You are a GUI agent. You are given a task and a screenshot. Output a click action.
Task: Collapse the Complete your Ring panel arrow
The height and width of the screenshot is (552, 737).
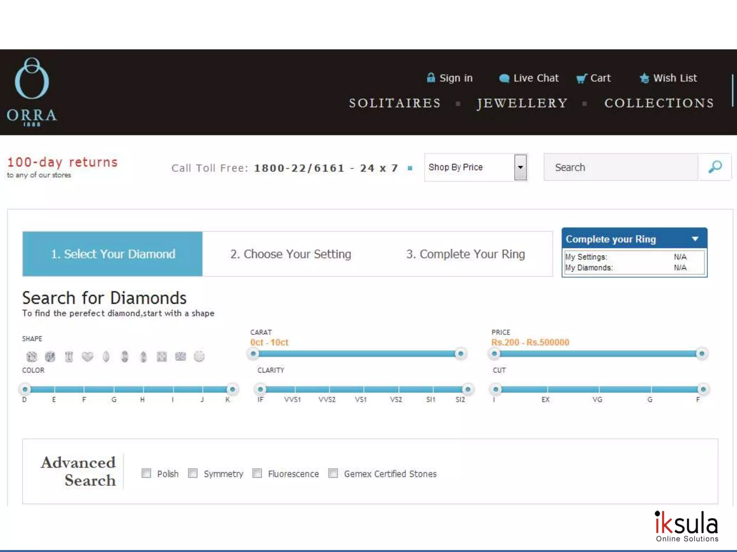click(695, 239)
